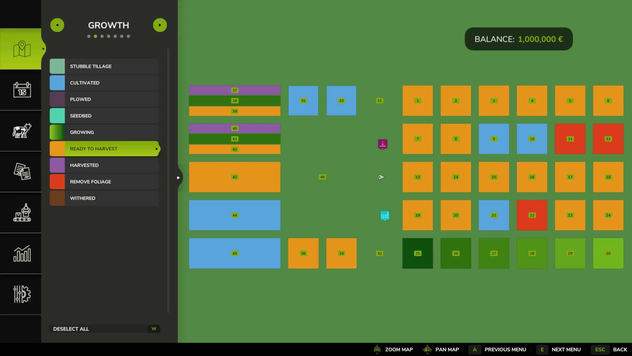Image resolution: width=632 pixels, height=356 pixels.
Task: Click the purple unloading point map marker
Action: (382, 144)
